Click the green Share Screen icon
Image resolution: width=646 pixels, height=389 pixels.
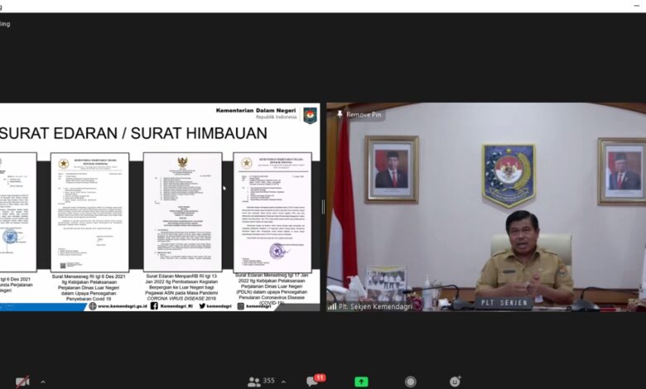tap(361, 382)
